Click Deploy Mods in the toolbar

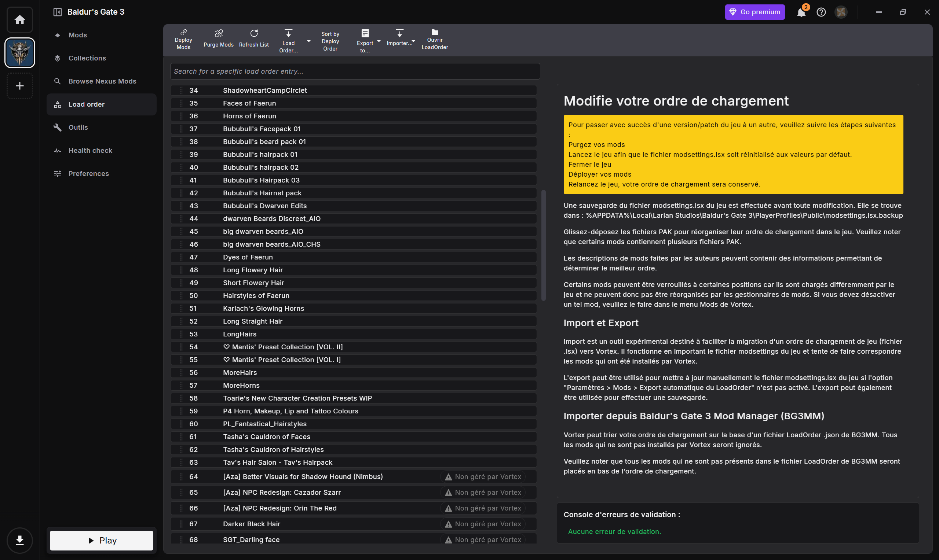pyautogui.click(x=183, y=40)
